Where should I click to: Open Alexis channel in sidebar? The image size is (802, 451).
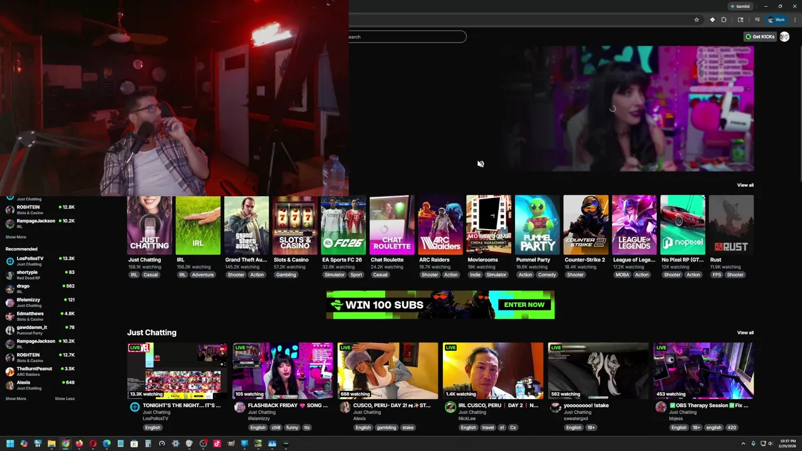40,385
